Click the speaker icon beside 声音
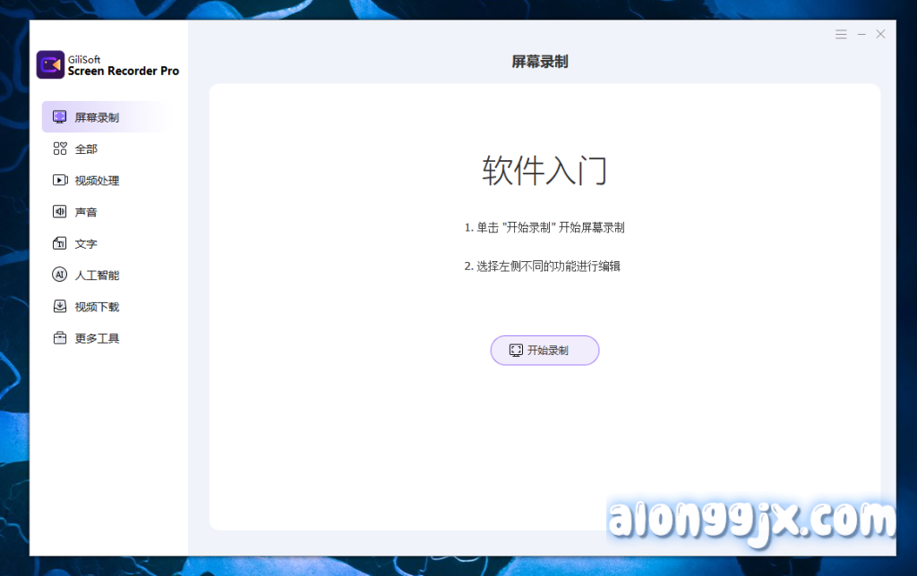Image resolution: width=917 pixels, height=576 pixels. pos(60,212)
